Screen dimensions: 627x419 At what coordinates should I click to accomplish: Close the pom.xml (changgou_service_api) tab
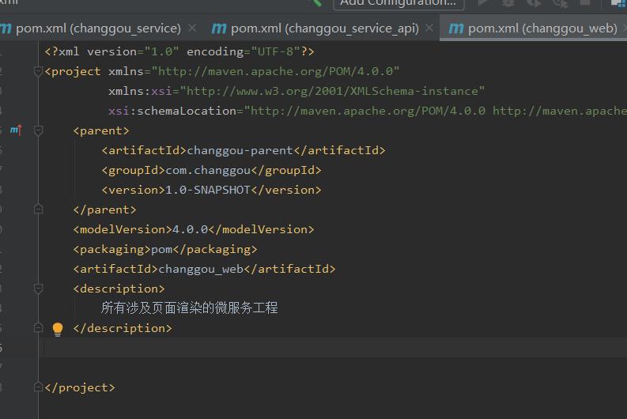[429, 28]
